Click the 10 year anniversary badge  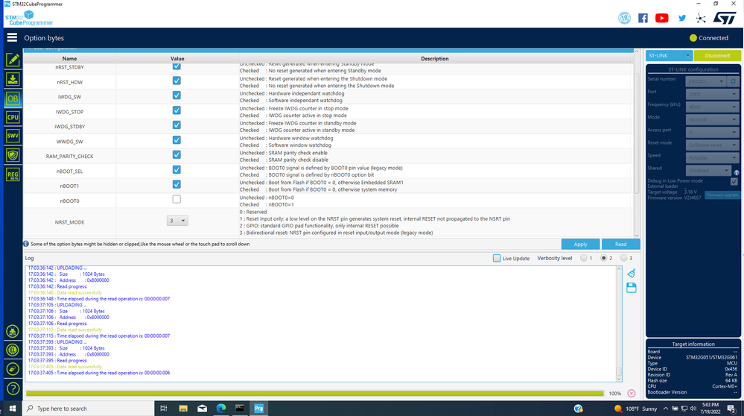pos(624,18)
